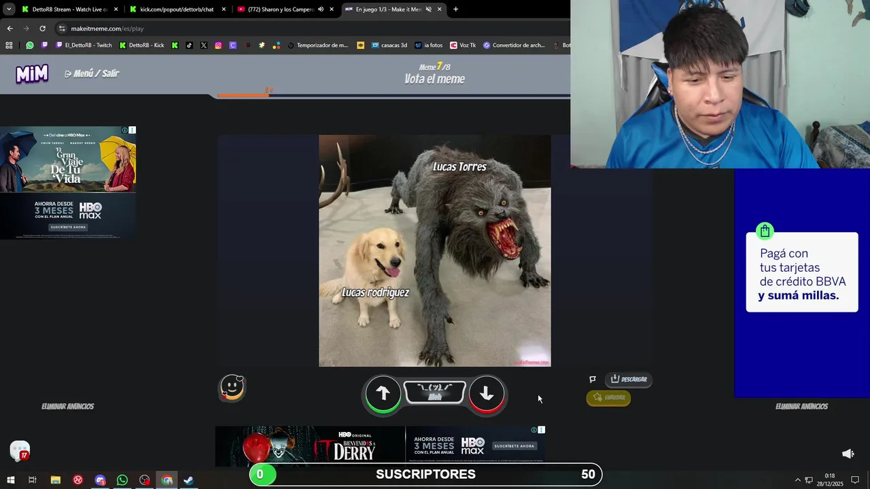Mute the YouTube tab audio icon
This screenshot has height=489, width=870.
point(321,10)
